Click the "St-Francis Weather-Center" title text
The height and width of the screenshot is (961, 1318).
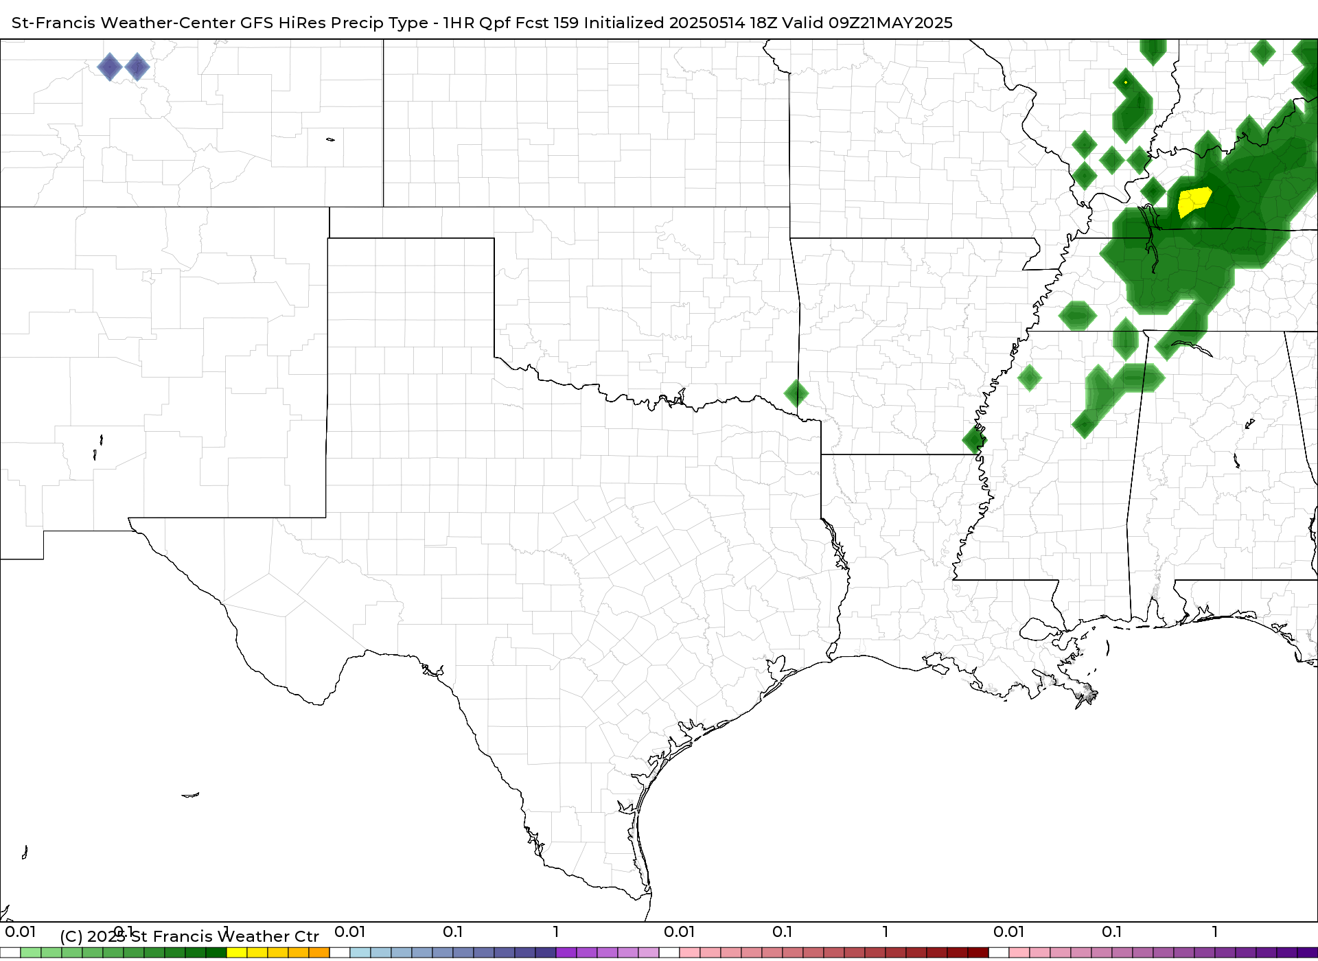[x=124, y=23]
